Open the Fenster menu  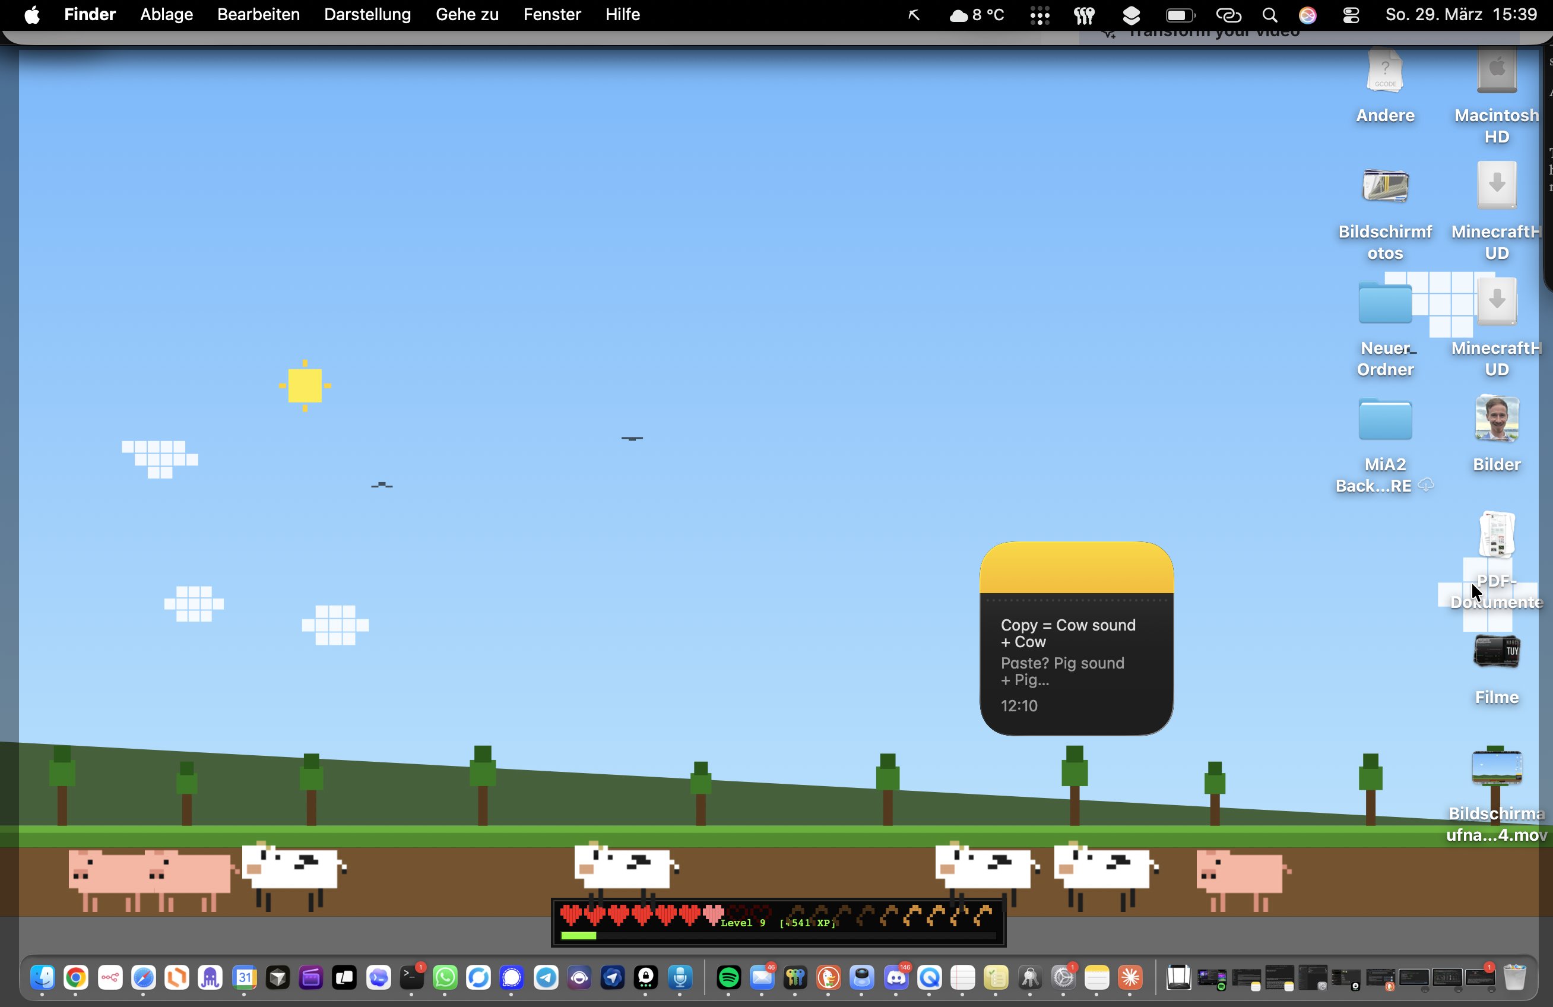click(552, 15)
